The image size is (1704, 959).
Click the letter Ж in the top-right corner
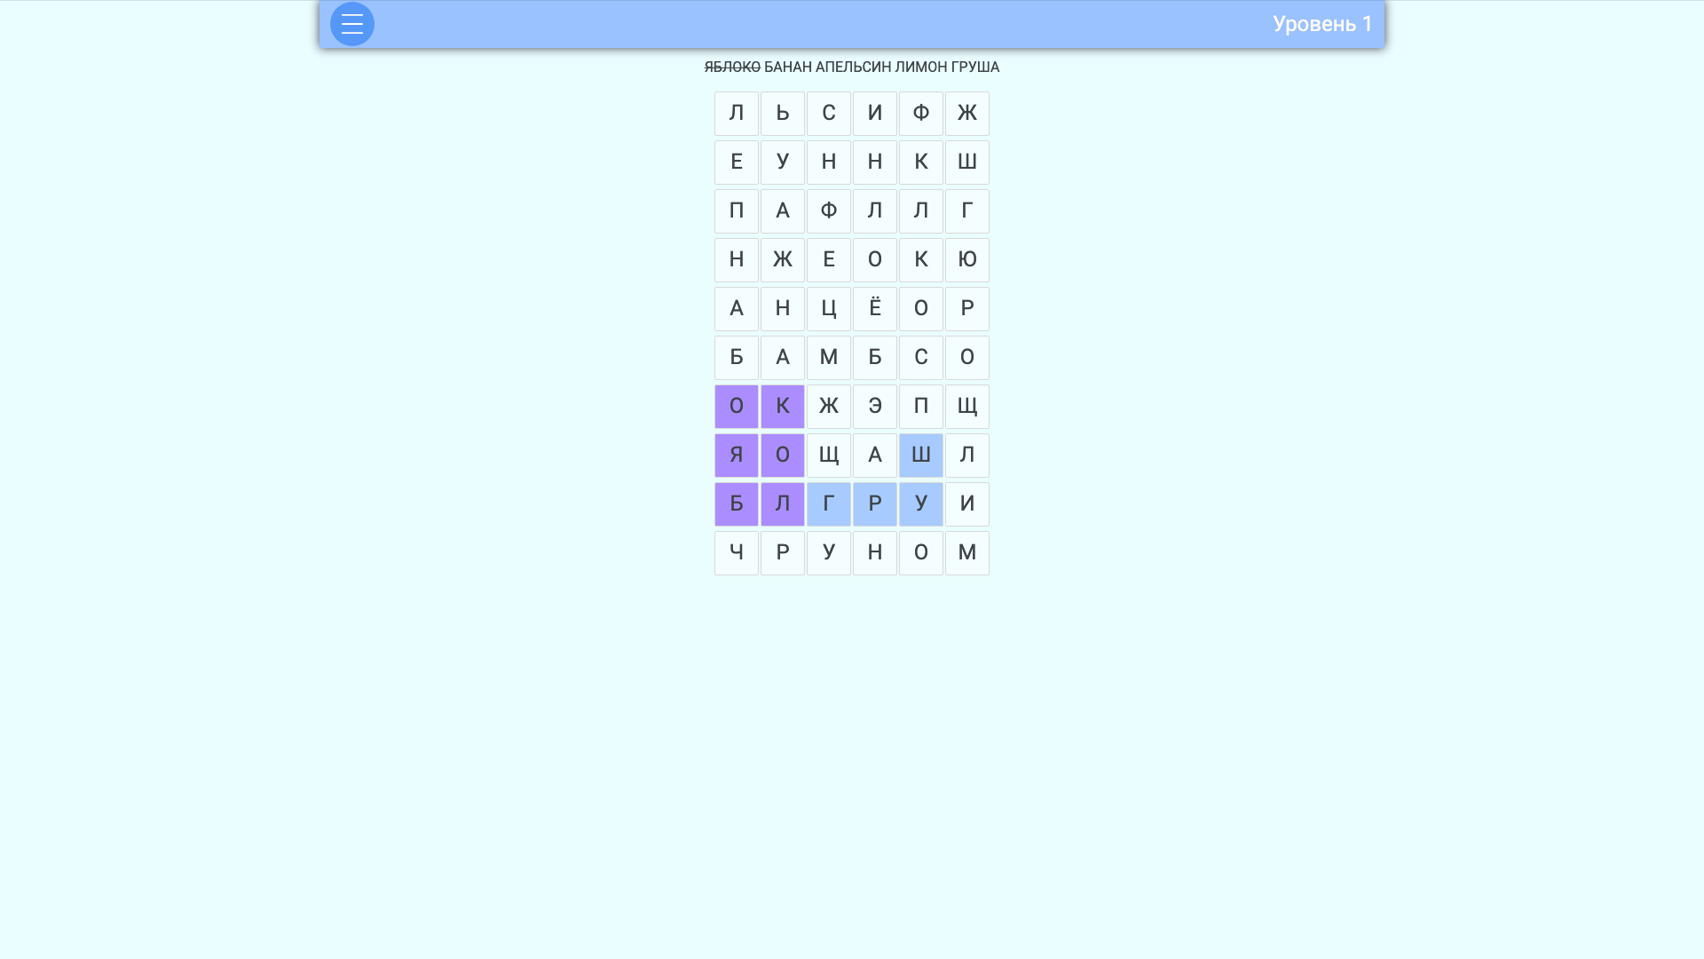tap(966, 113)
